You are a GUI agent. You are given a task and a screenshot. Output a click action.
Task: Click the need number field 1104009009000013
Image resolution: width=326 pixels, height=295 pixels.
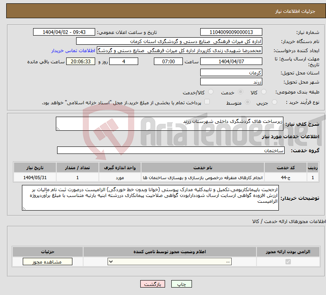[x=231, y=32]
